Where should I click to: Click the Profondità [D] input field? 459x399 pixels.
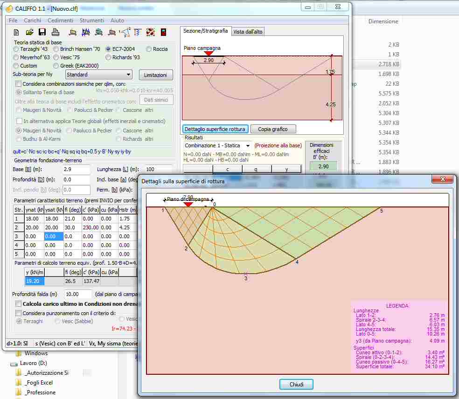pyautogui.click(x=76, y=179)
